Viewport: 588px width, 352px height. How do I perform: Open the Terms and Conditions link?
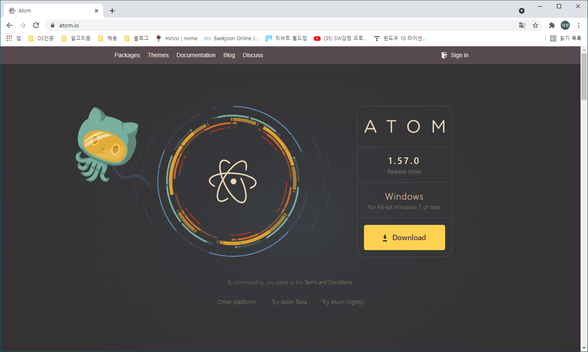tap(328, 282)
